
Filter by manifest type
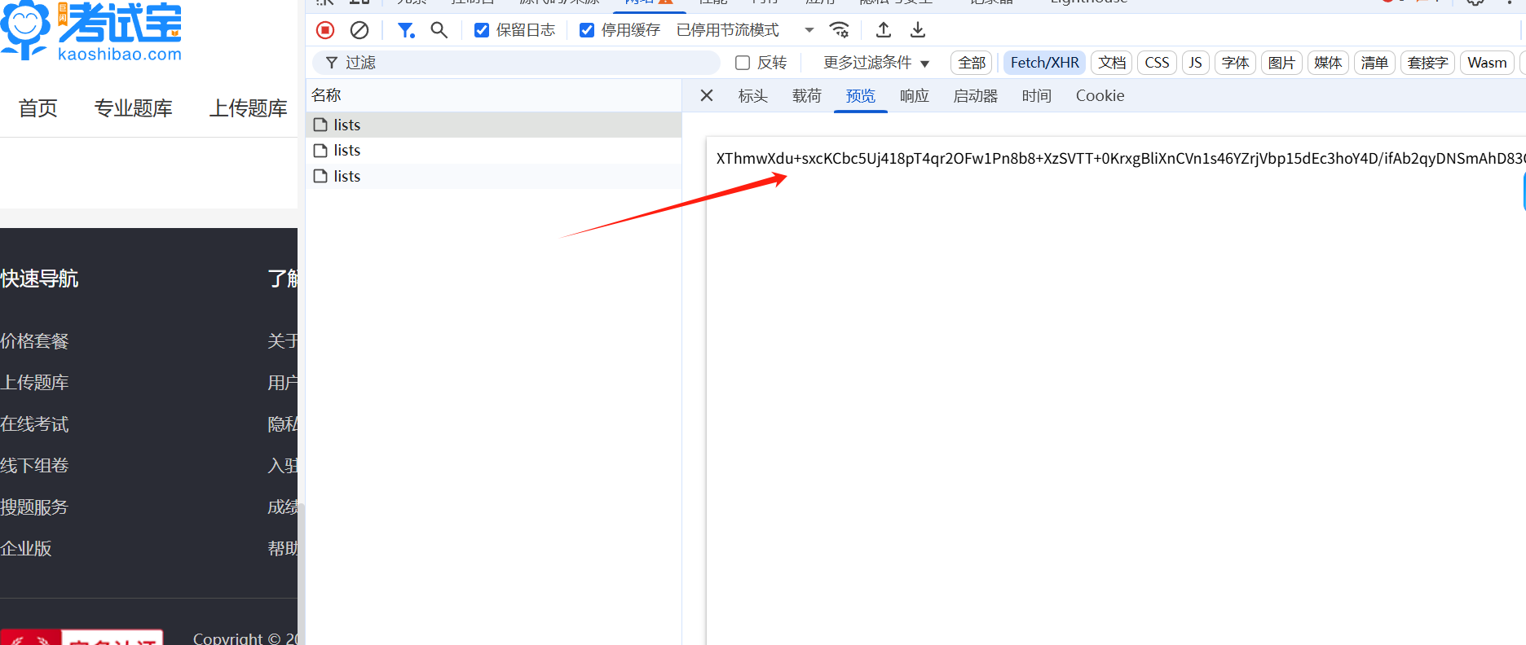1374,63
